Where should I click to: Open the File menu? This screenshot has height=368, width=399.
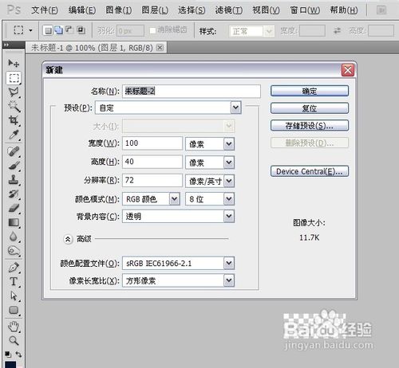pos(45,10)
